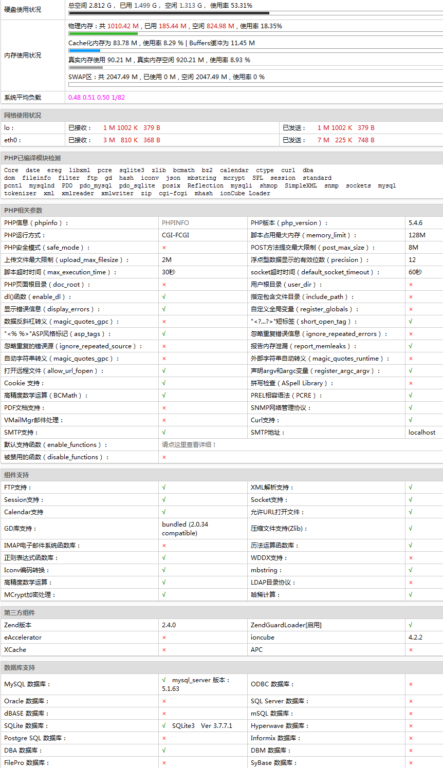Click the blue Cache memory usage bar
The height and width of the screenshot is (768, 443).
point(84,50)
